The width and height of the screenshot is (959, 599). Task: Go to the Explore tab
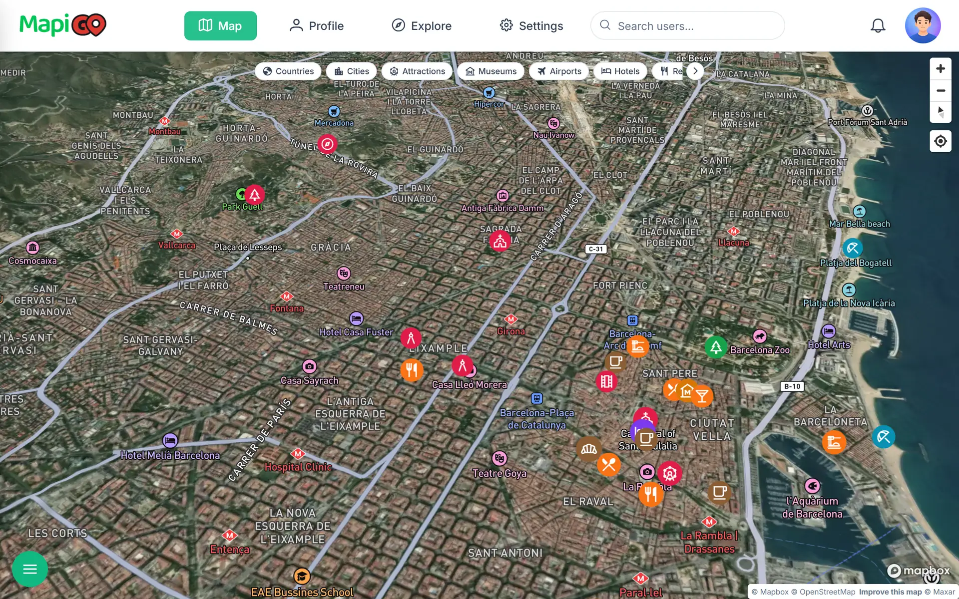click(x=422, y=26)
